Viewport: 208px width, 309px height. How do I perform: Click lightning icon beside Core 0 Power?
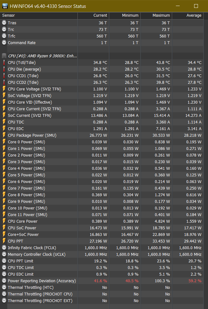pos(4,142)
